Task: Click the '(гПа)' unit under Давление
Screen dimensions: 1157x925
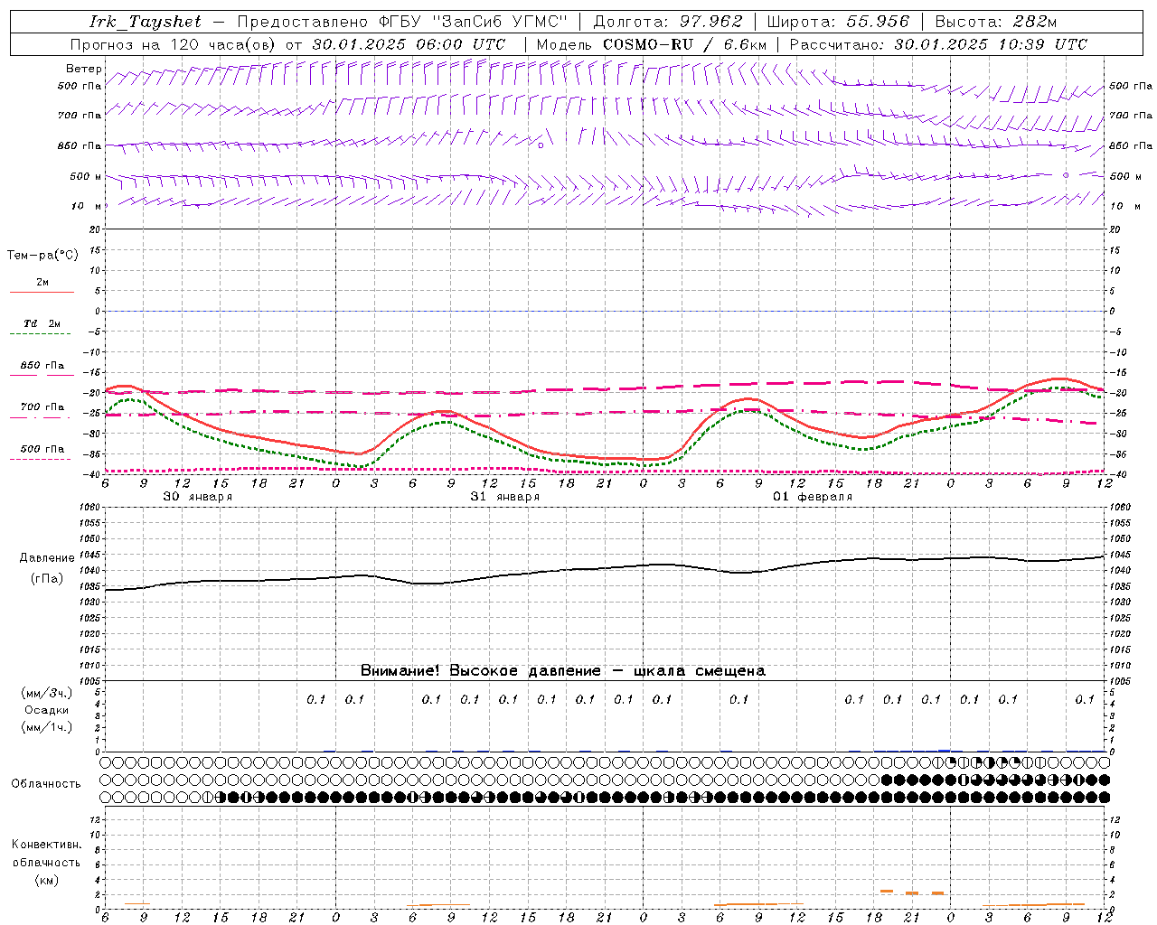Action: click(x=47, y=579)
